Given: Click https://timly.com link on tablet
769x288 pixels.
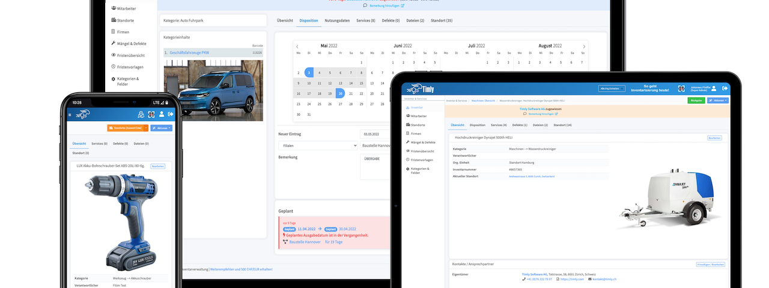Looking at the screenshot, I should tap(573, 279).
